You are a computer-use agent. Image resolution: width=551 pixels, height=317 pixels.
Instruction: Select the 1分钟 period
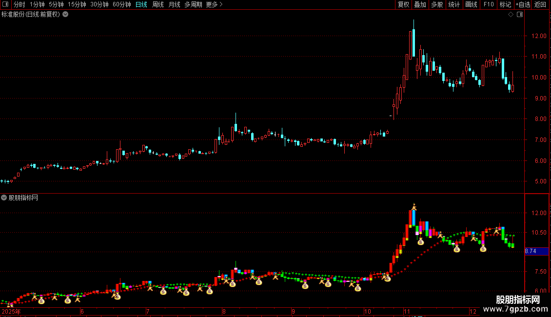[37, 4]
